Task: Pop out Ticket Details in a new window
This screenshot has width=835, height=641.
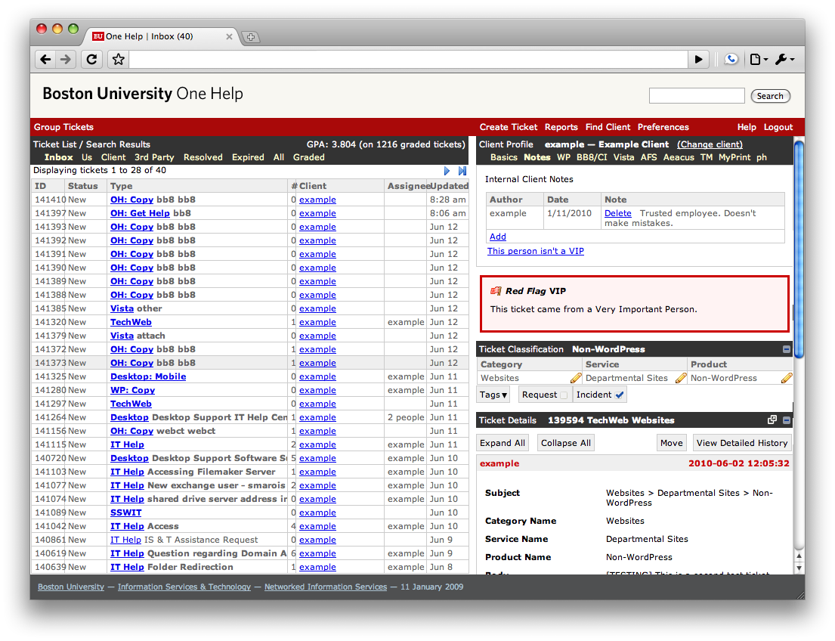Action: tap(772, 420)
